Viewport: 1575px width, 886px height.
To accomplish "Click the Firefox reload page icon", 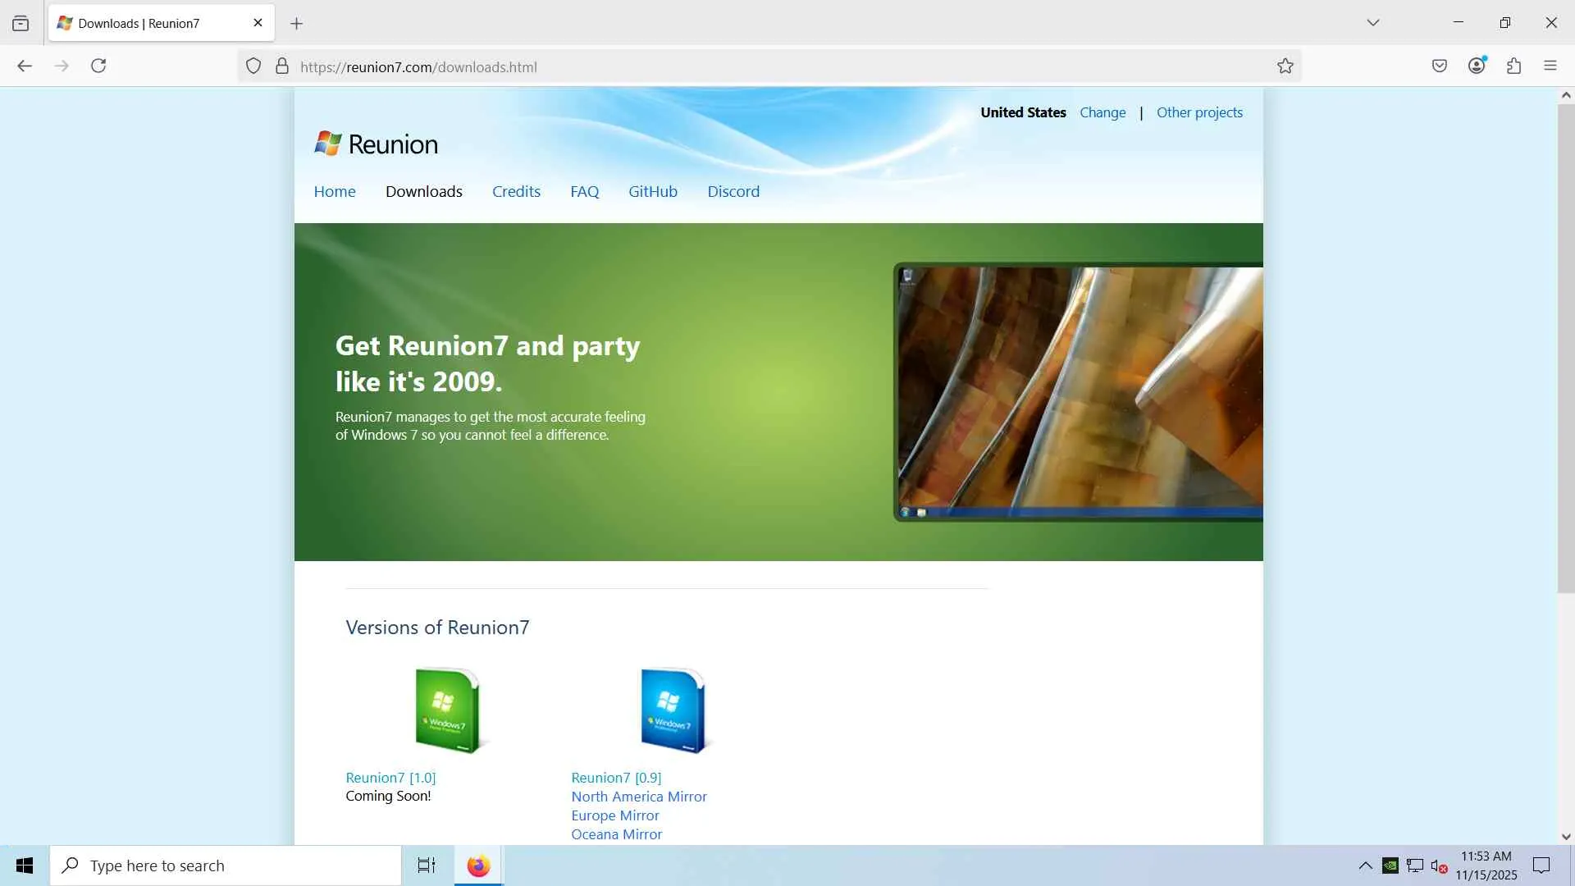I will (98, 66).
